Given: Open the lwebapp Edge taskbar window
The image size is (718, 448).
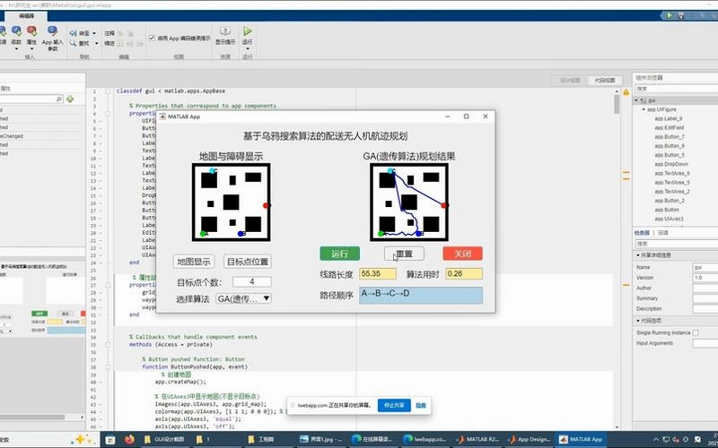Looking at the screenshot, I should (425, 439).
